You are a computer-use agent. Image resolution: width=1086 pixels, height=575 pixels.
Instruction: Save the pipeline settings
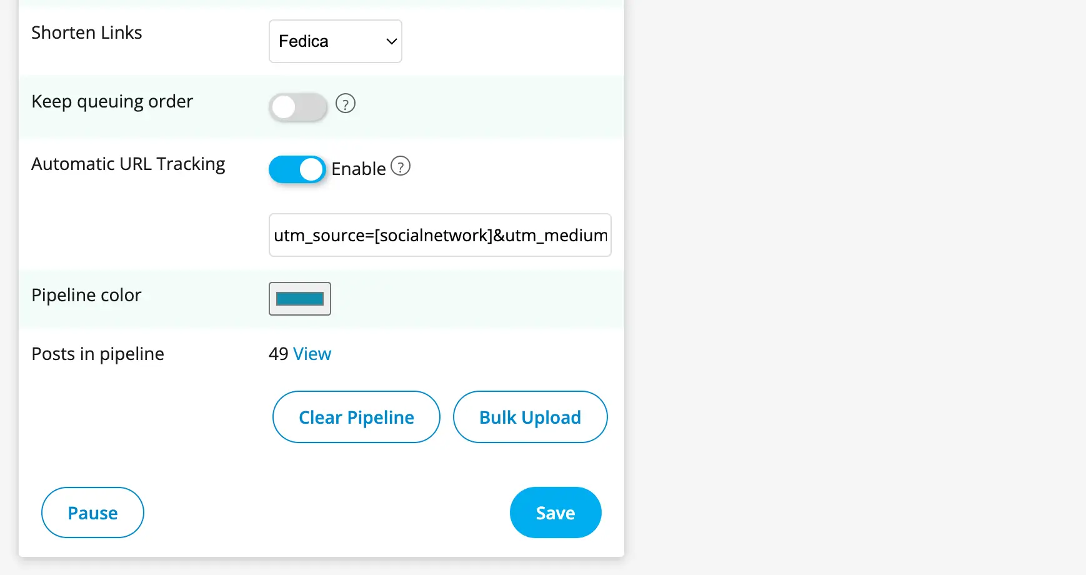pos(555,512)
